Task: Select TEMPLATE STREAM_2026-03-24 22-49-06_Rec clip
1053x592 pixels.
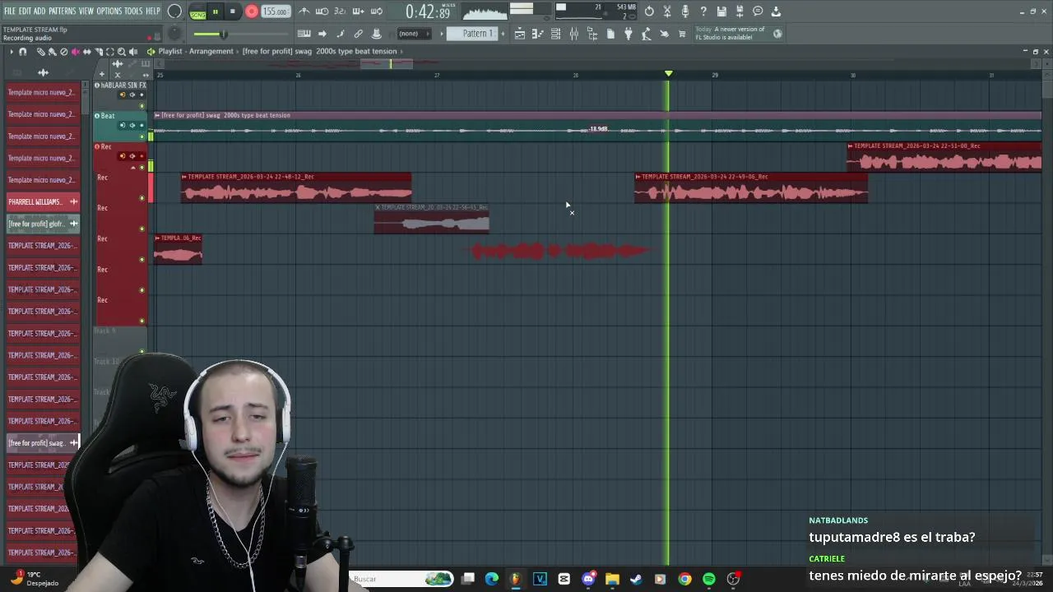Action: tap(751, 188)
